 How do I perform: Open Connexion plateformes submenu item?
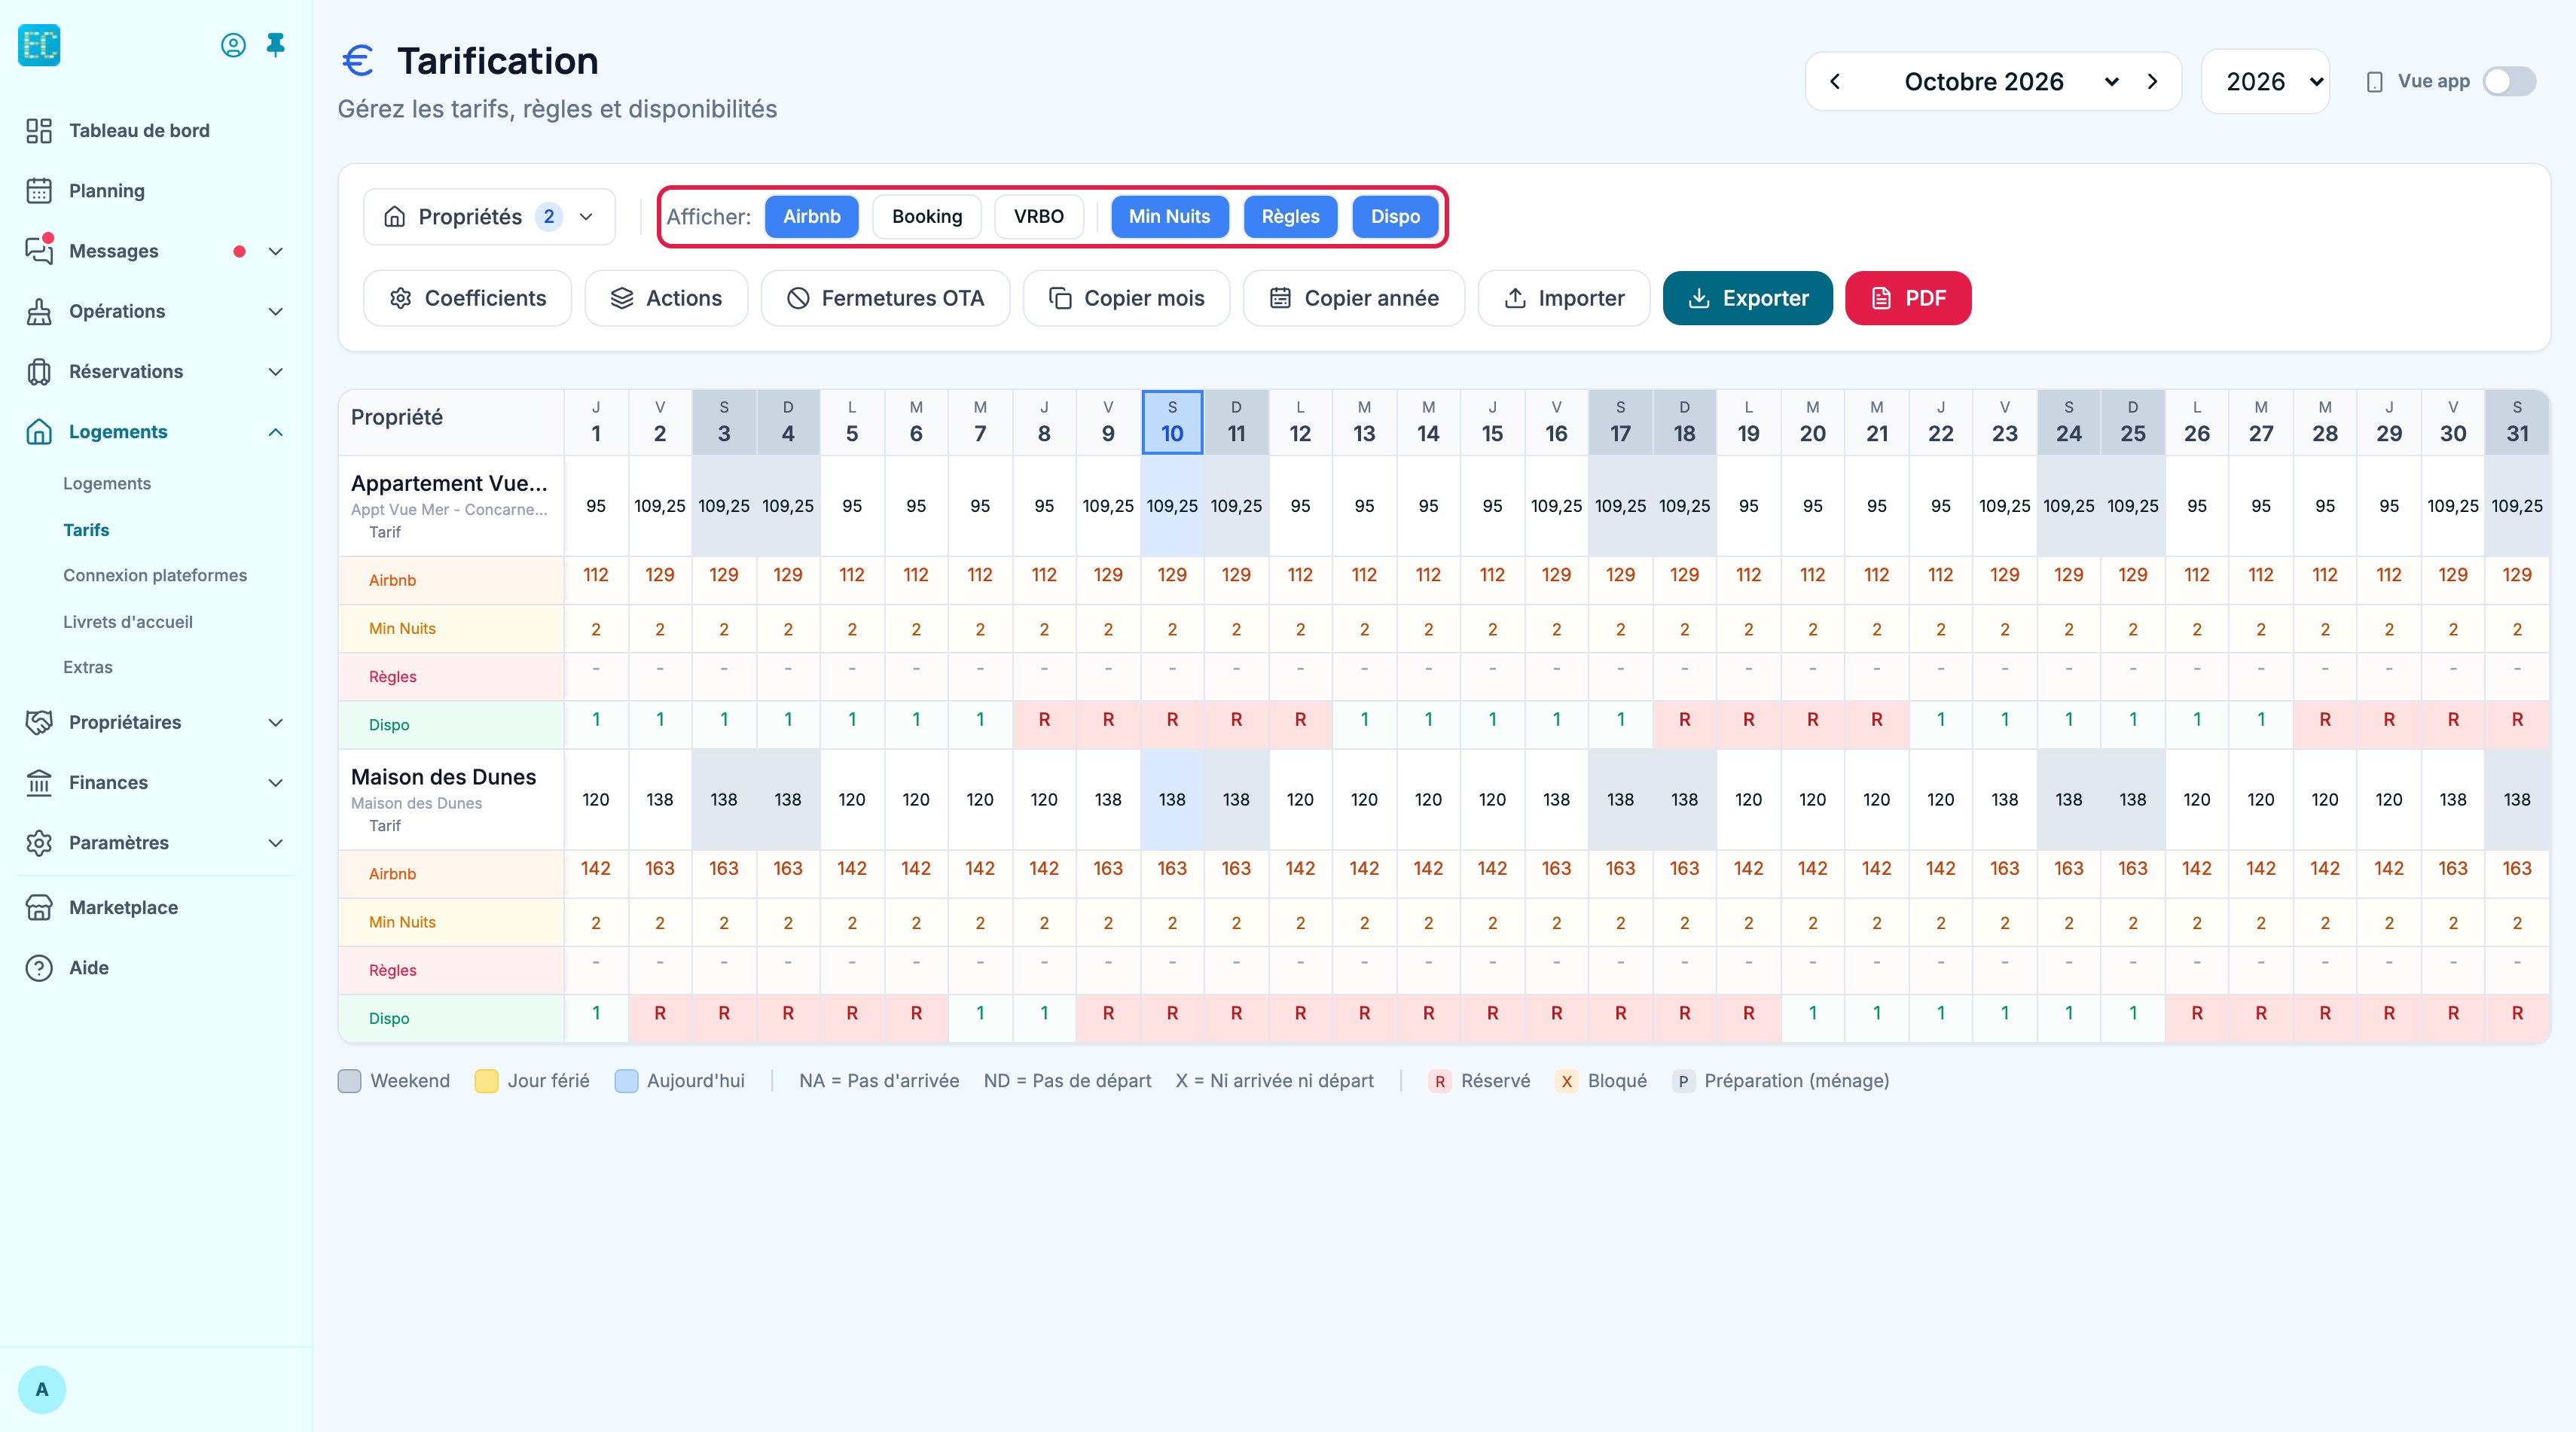pyautogui.click(x=155, y=574)
